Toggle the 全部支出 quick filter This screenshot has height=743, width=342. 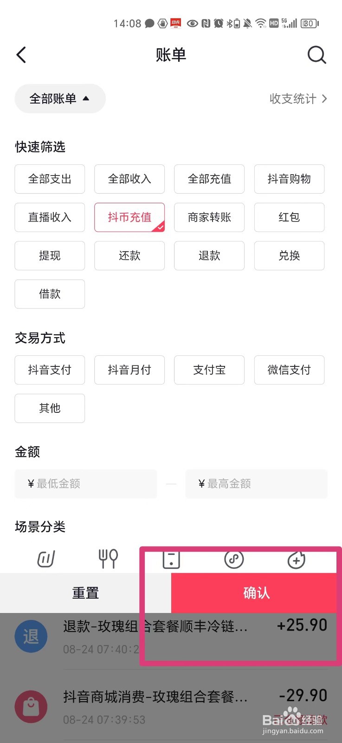50,179
